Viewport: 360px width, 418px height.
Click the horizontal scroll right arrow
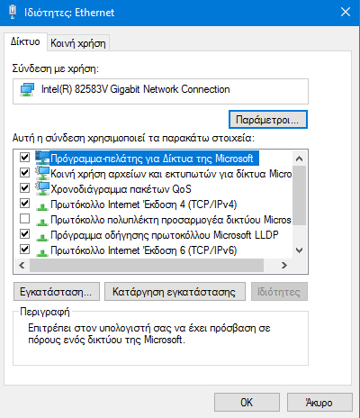[284, 266]
